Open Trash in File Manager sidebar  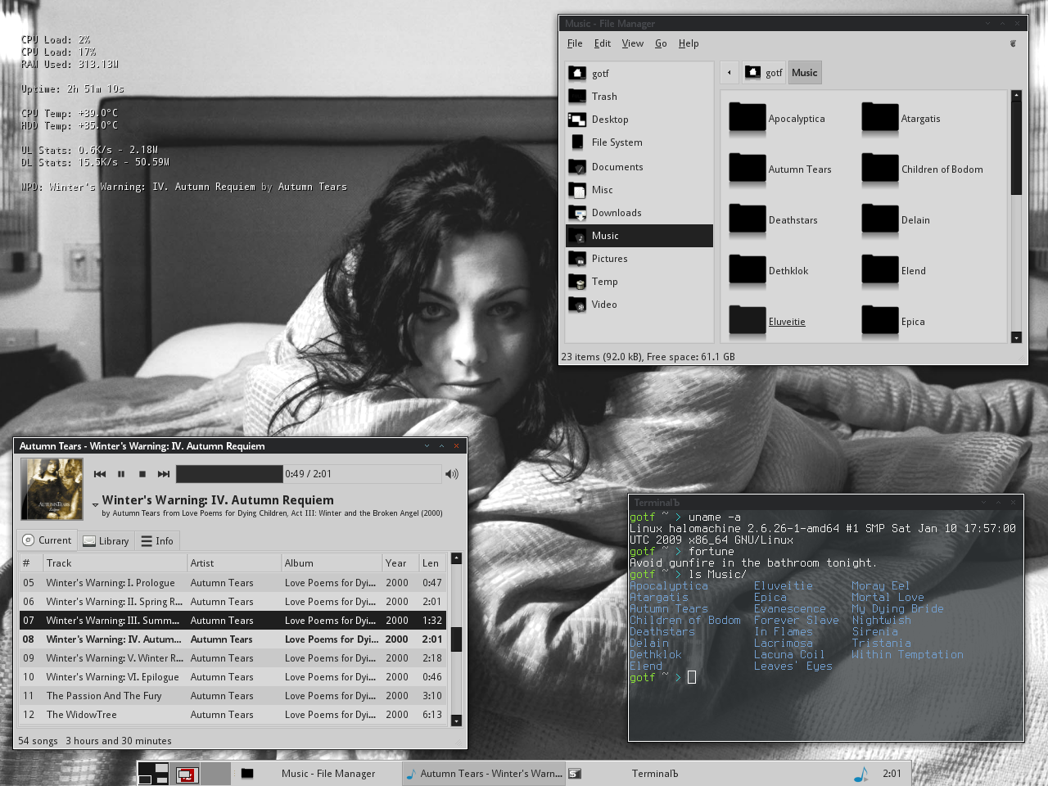[639, 97]
